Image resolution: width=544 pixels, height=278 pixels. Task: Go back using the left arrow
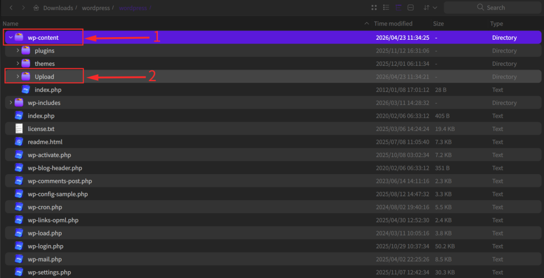(x=11, y=7)
